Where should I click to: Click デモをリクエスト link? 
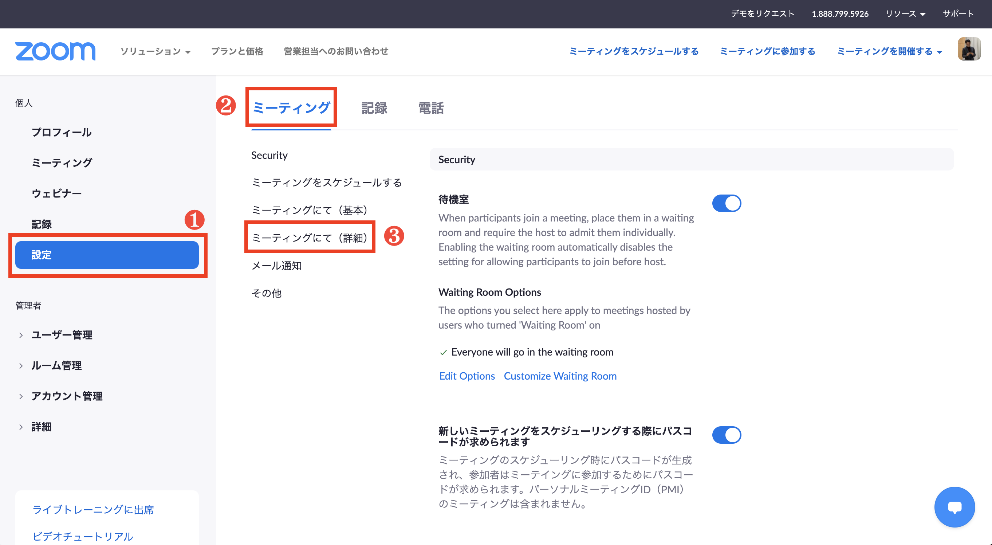763,14
